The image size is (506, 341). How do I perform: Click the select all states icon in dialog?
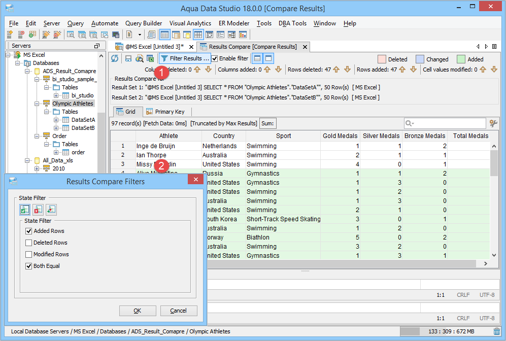[24, 210]
